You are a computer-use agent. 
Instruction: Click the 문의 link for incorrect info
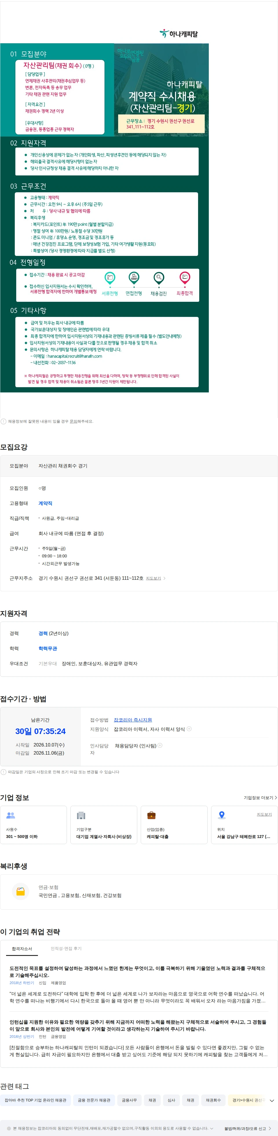click(74, 421)
